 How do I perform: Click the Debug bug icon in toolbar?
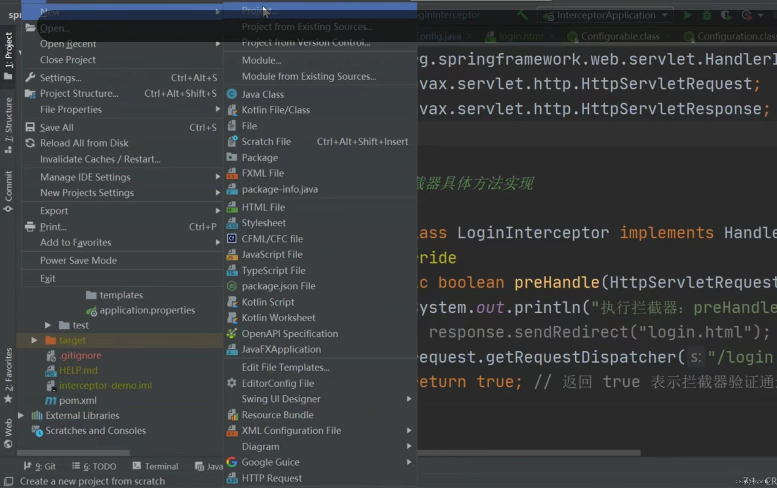[707, 15]
